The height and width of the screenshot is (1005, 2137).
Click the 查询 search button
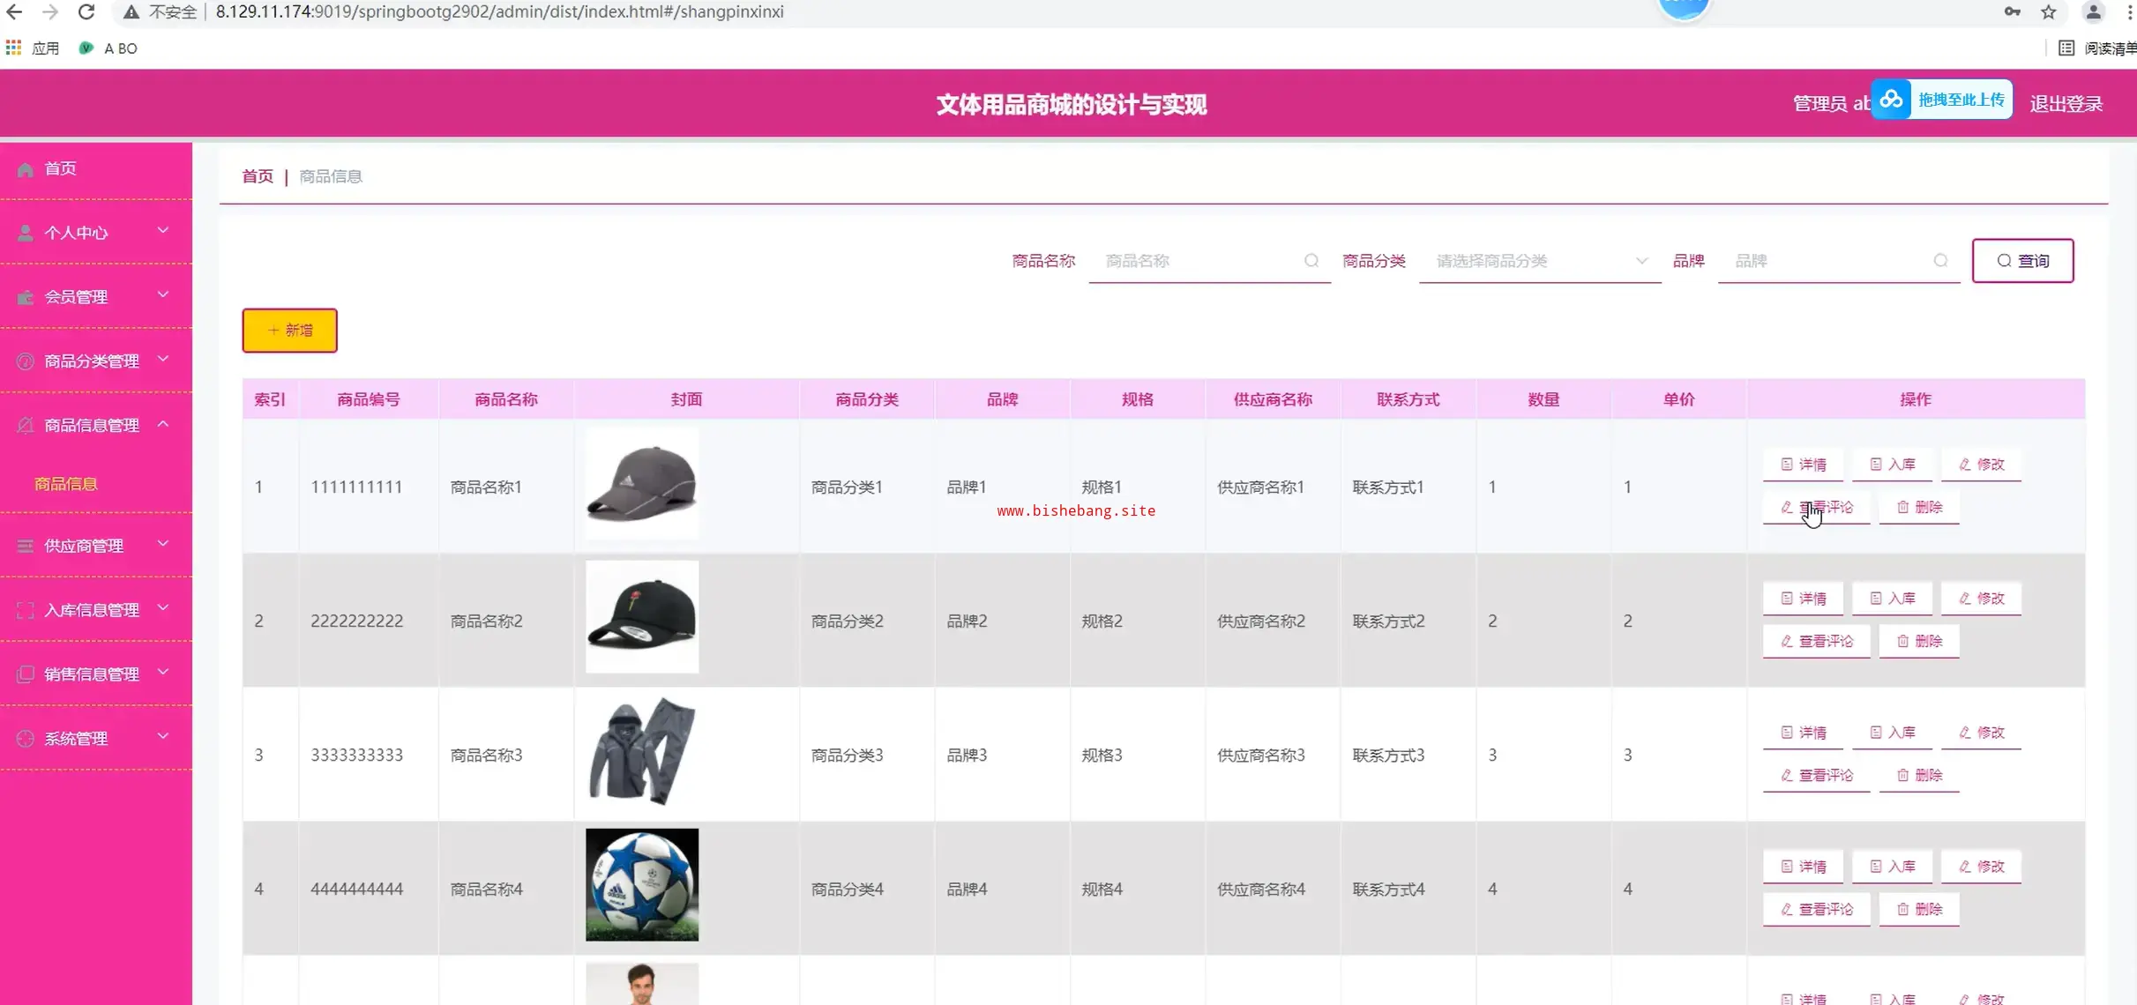click(2022, 260)
